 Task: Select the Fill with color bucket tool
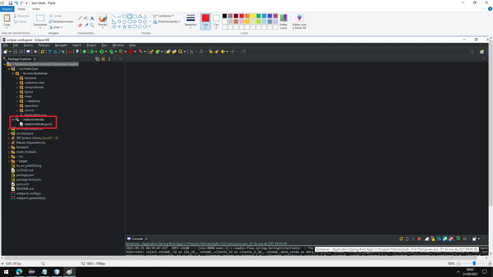(x=86, y=18)
